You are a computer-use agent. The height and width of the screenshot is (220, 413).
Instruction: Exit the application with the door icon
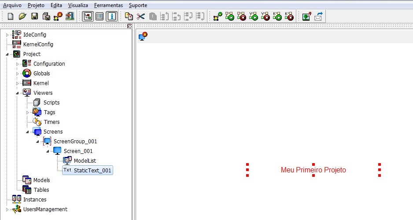[x=70, y=16]
